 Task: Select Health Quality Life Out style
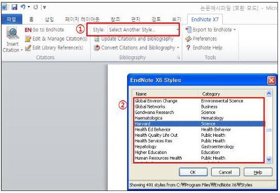[198, 135]
